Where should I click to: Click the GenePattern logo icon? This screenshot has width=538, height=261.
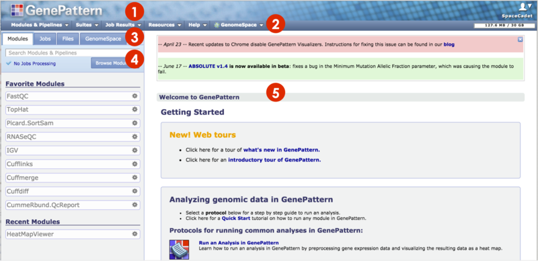17,10
